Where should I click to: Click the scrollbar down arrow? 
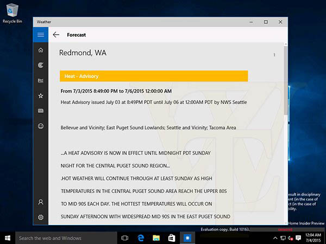286,223
